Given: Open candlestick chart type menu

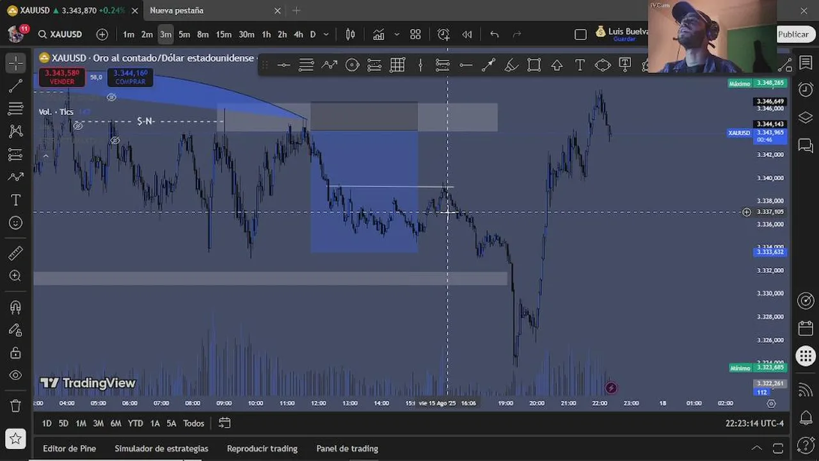Looking at the screenshot, I should coord(351,35).
